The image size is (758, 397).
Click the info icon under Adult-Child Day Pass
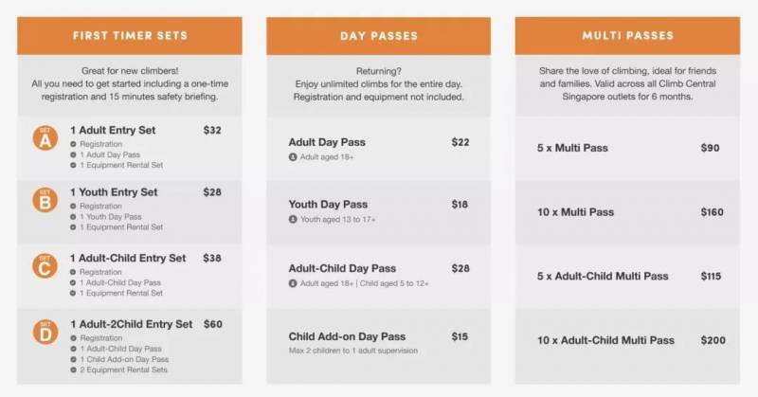(293, 283)
